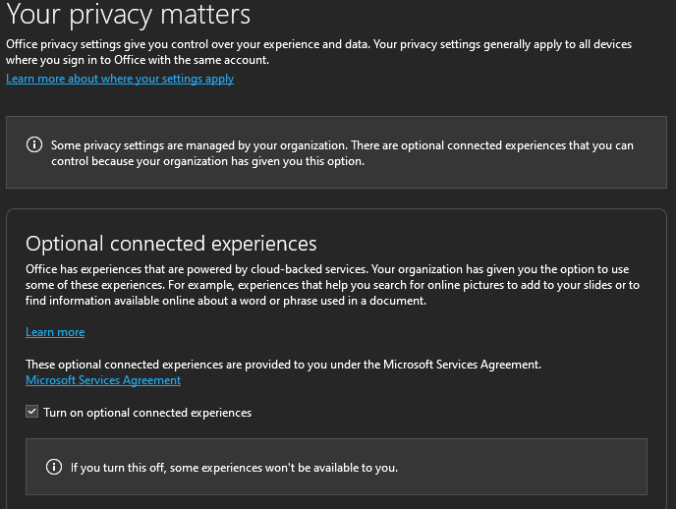Untick the optional connected experiences checkbox
The height and width of the screenshot is (509, 676).
click(32, 413)
